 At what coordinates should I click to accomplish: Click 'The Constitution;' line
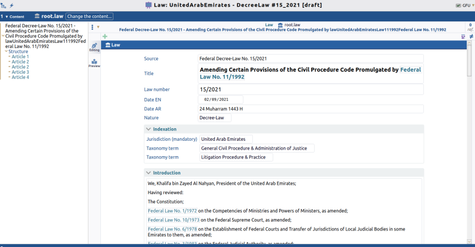166,201
